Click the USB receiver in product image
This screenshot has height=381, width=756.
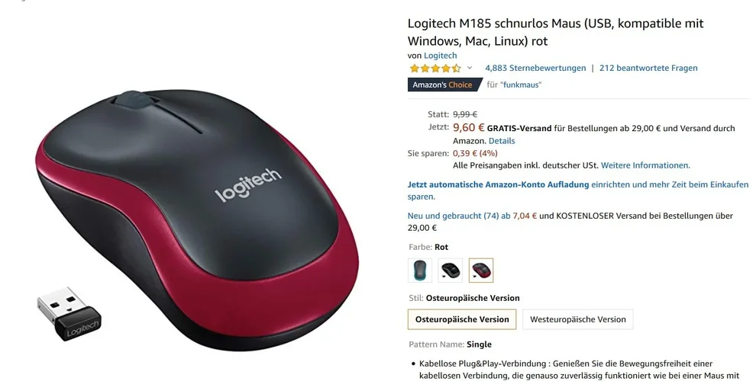pos(69,314)
